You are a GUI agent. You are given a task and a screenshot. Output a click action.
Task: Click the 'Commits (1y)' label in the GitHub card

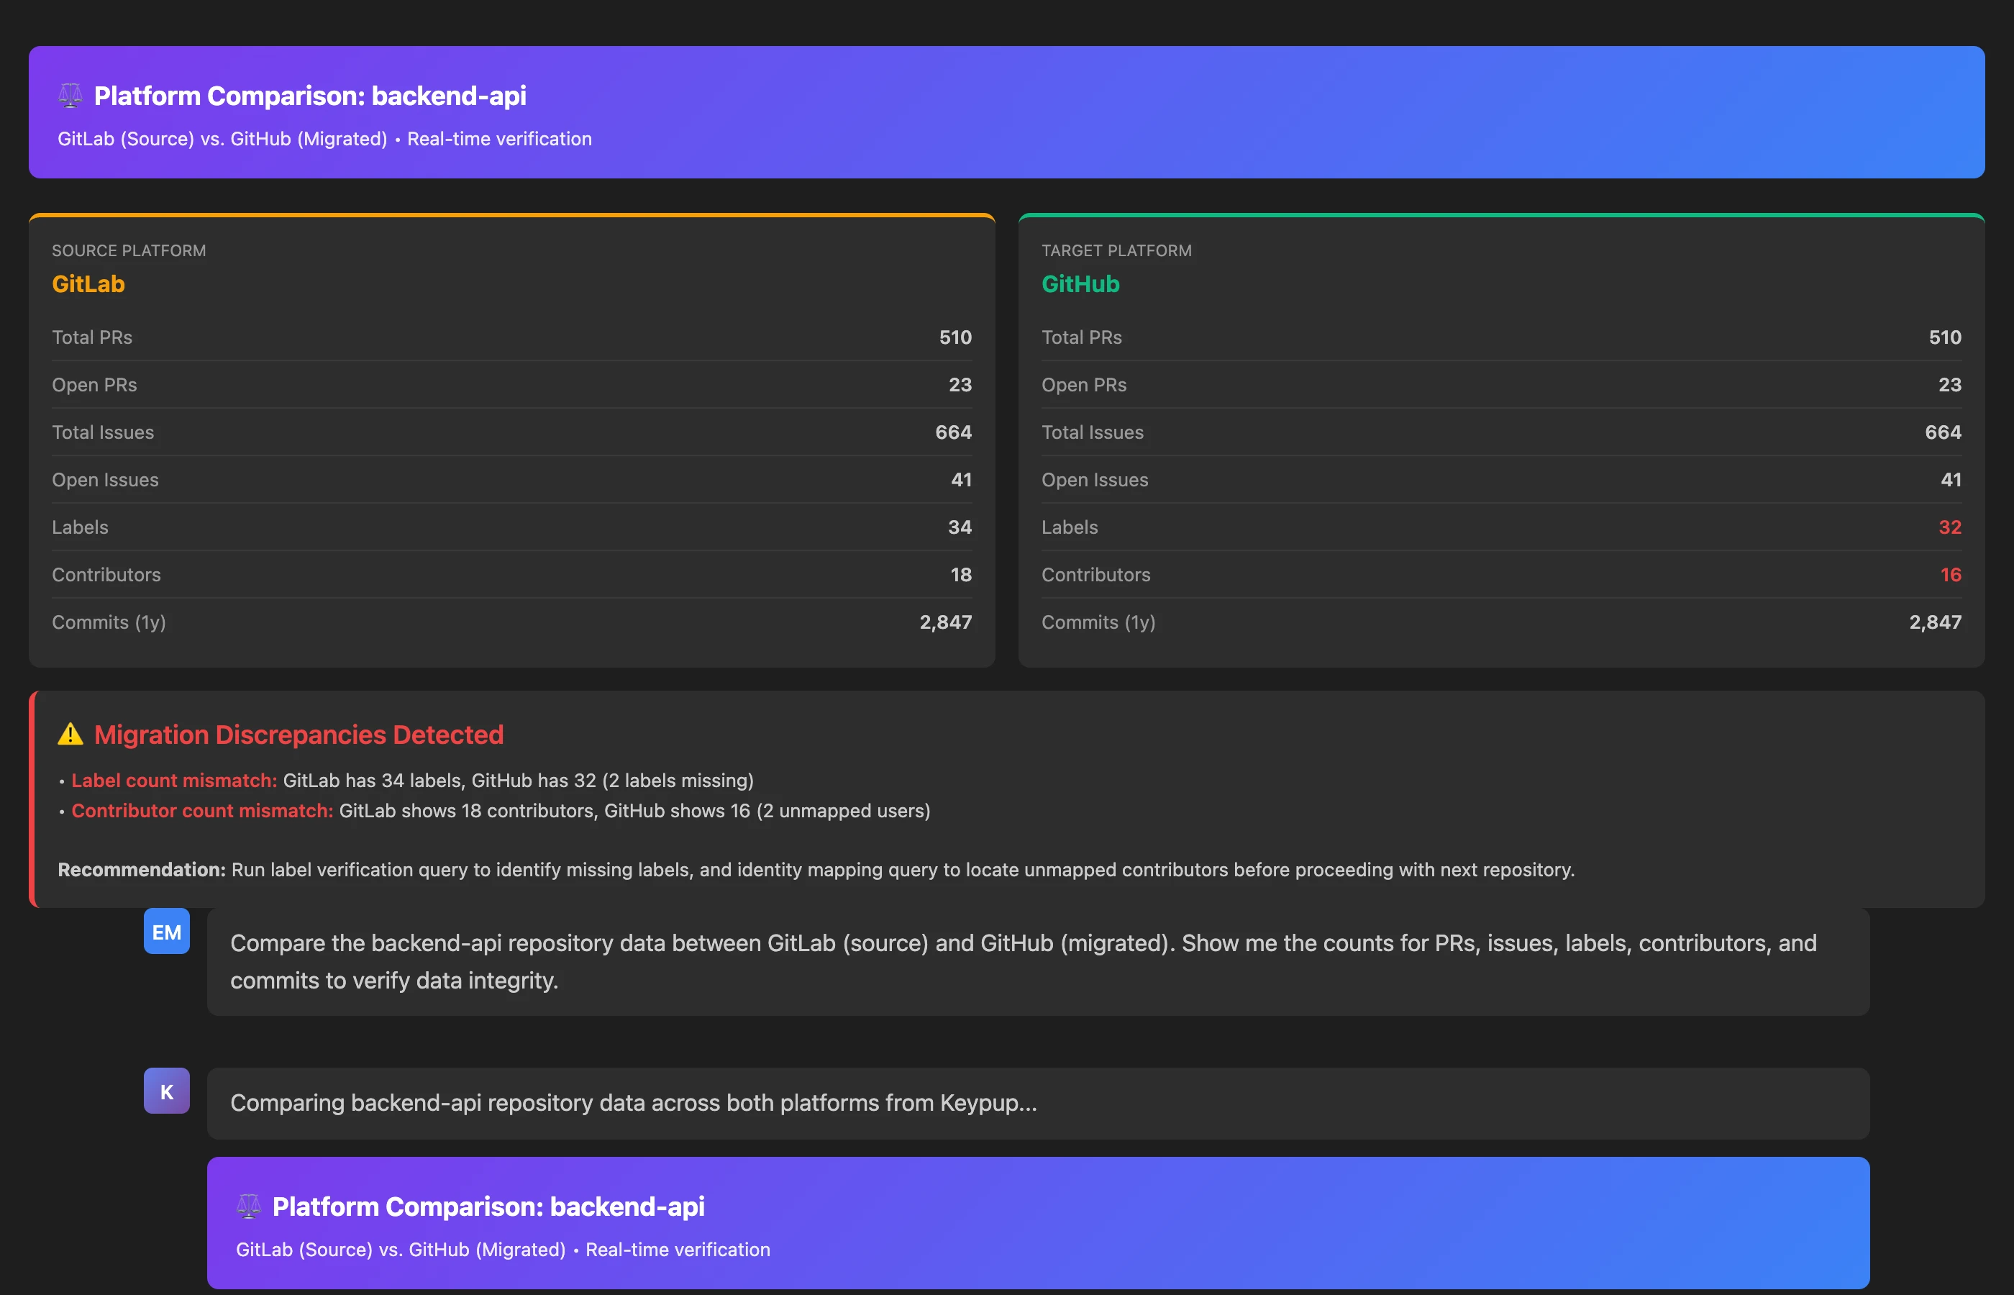[x=1098, y=622]
